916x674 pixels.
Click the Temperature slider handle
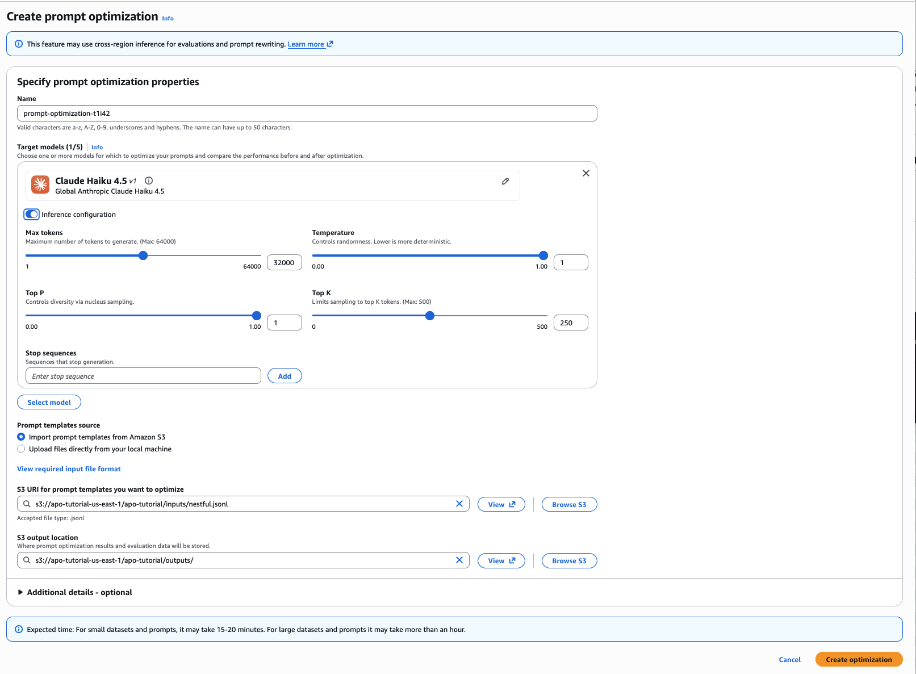tap(543, 256)
